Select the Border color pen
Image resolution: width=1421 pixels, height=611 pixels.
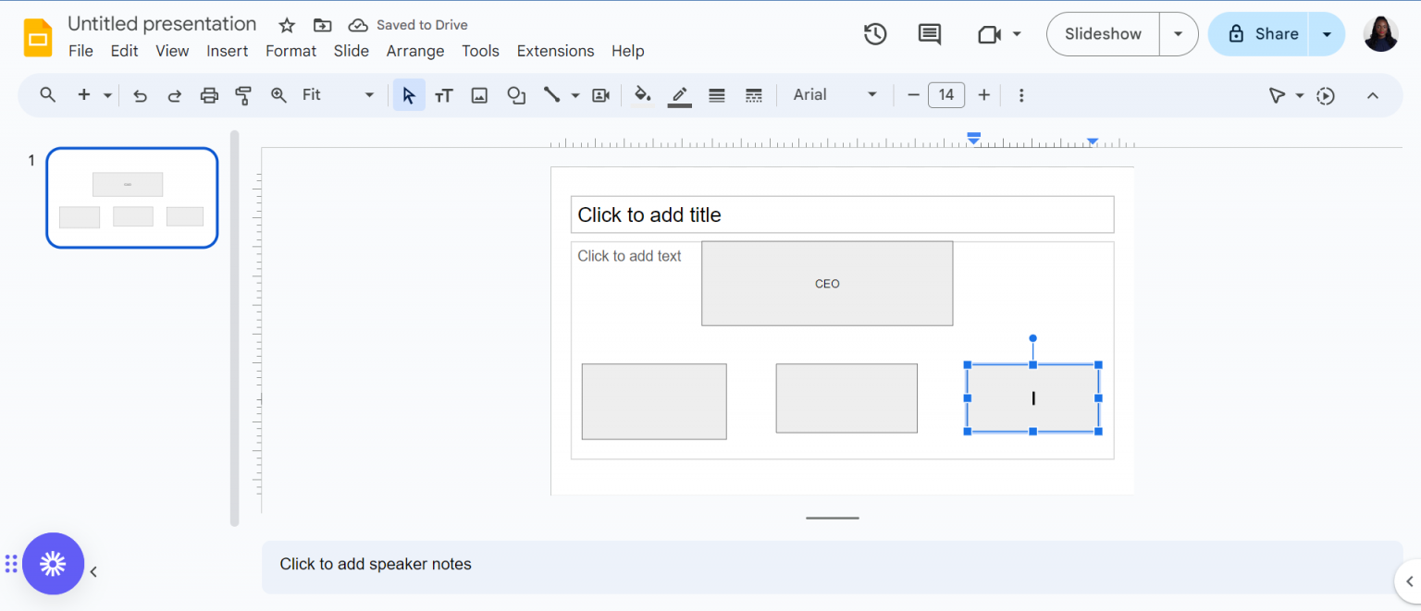coord(679,94)
